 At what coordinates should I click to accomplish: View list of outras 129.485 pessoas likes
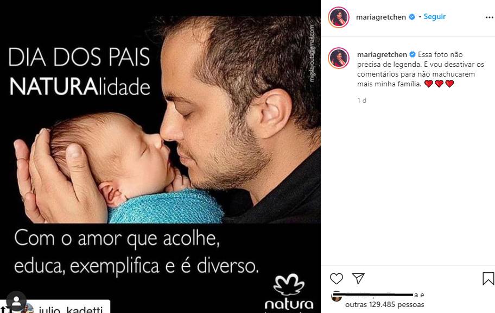point(384,305)
